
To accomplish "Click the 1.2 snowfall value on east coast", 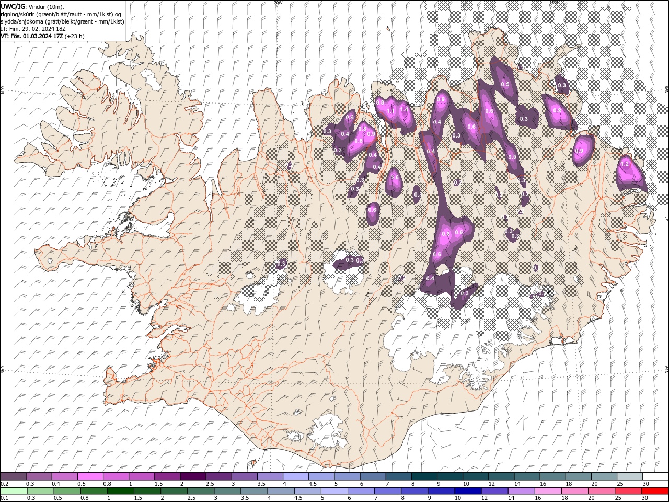I will coord(624,164).
